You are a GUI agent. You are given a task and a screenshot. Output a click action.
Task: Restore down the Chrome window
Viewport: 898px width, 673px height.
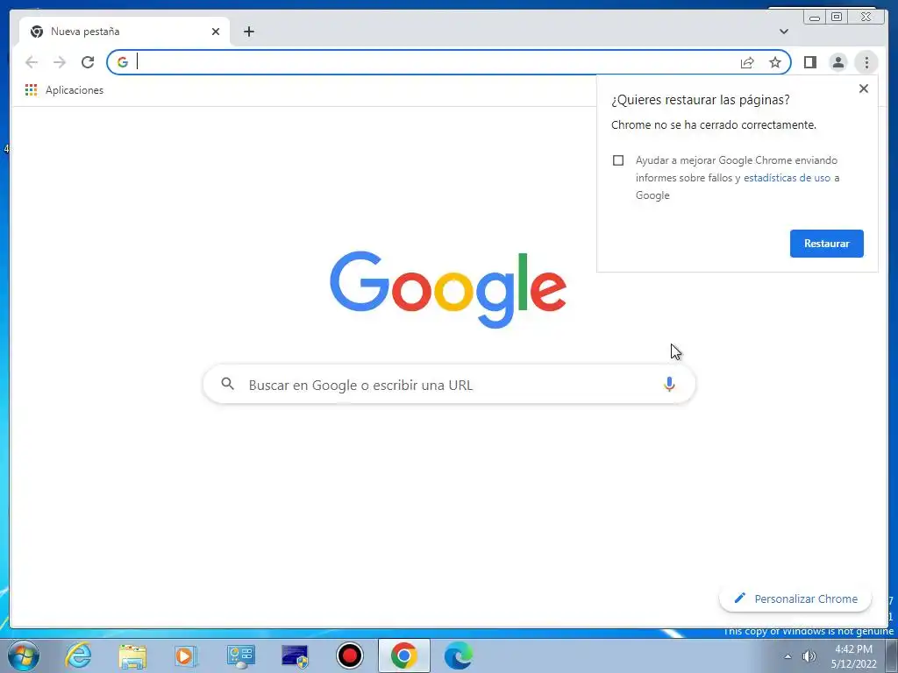[837, 17]
